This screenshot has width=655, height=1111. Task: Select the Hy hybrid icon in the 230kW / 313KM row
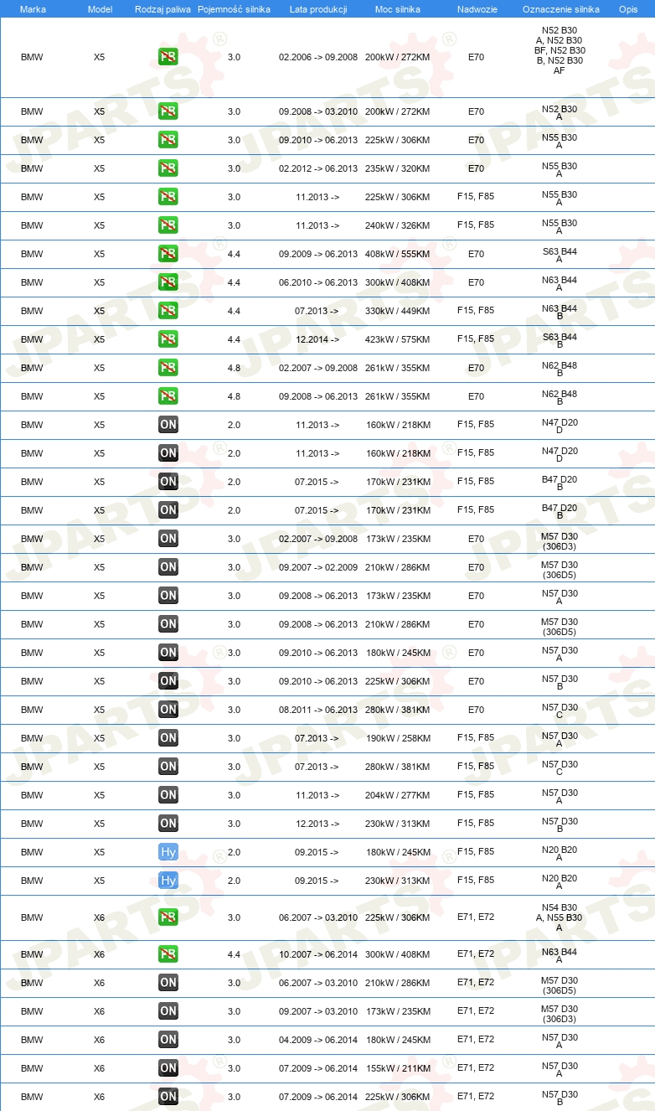click(x=168, y=881)
